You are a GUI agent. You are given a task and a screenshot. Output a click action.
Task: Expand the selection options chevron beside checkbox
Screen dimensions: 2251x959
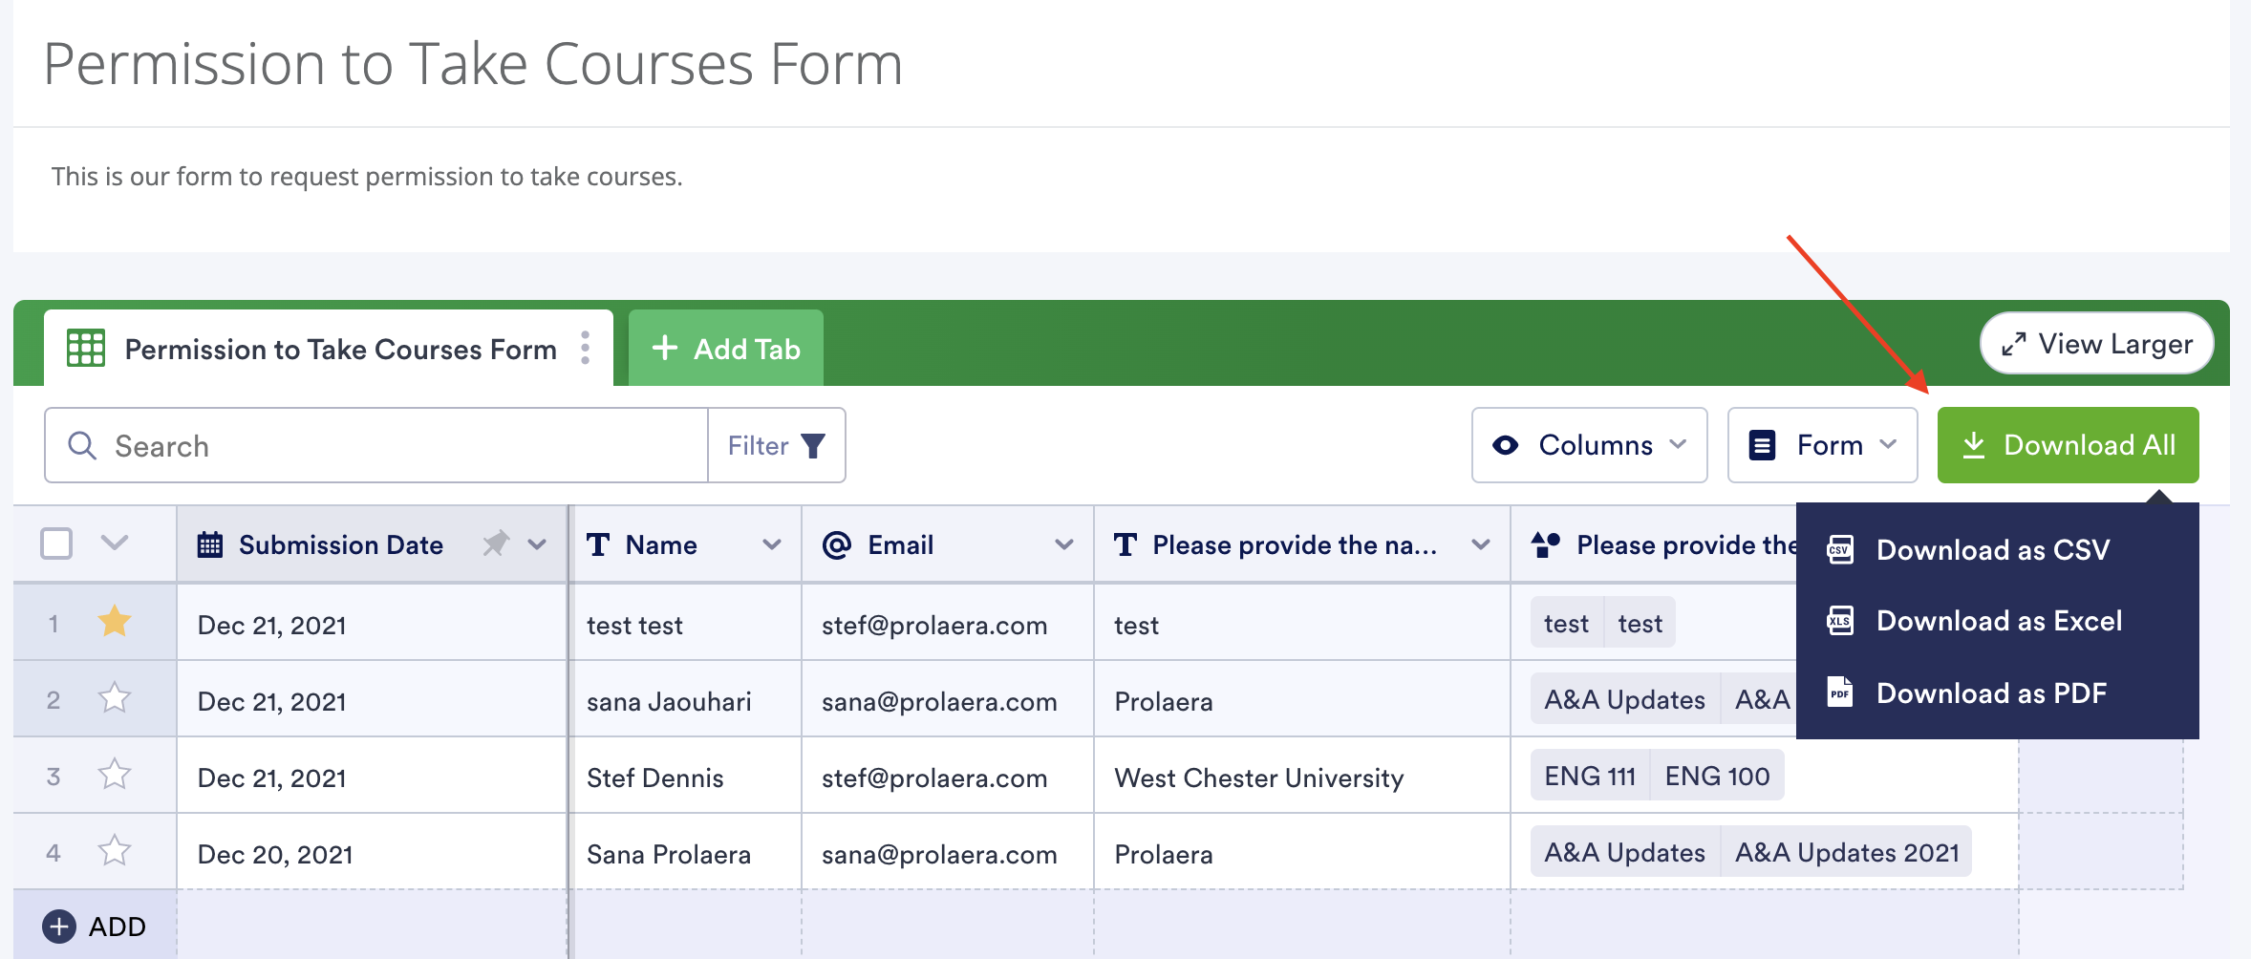[115, 543]
